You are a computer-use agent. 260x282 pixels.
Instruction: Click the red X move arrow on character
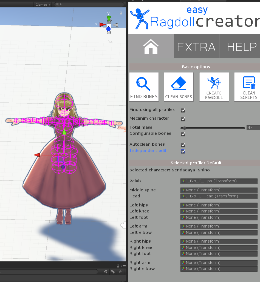pos(37,155)
